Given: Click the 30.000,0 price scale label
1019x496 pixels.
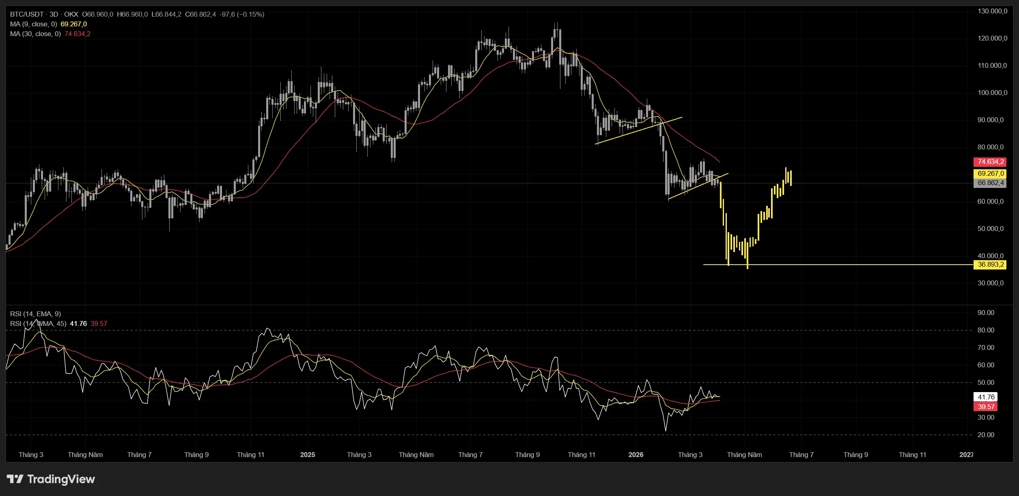Looking at the screenshot, I should coord(990,283).
